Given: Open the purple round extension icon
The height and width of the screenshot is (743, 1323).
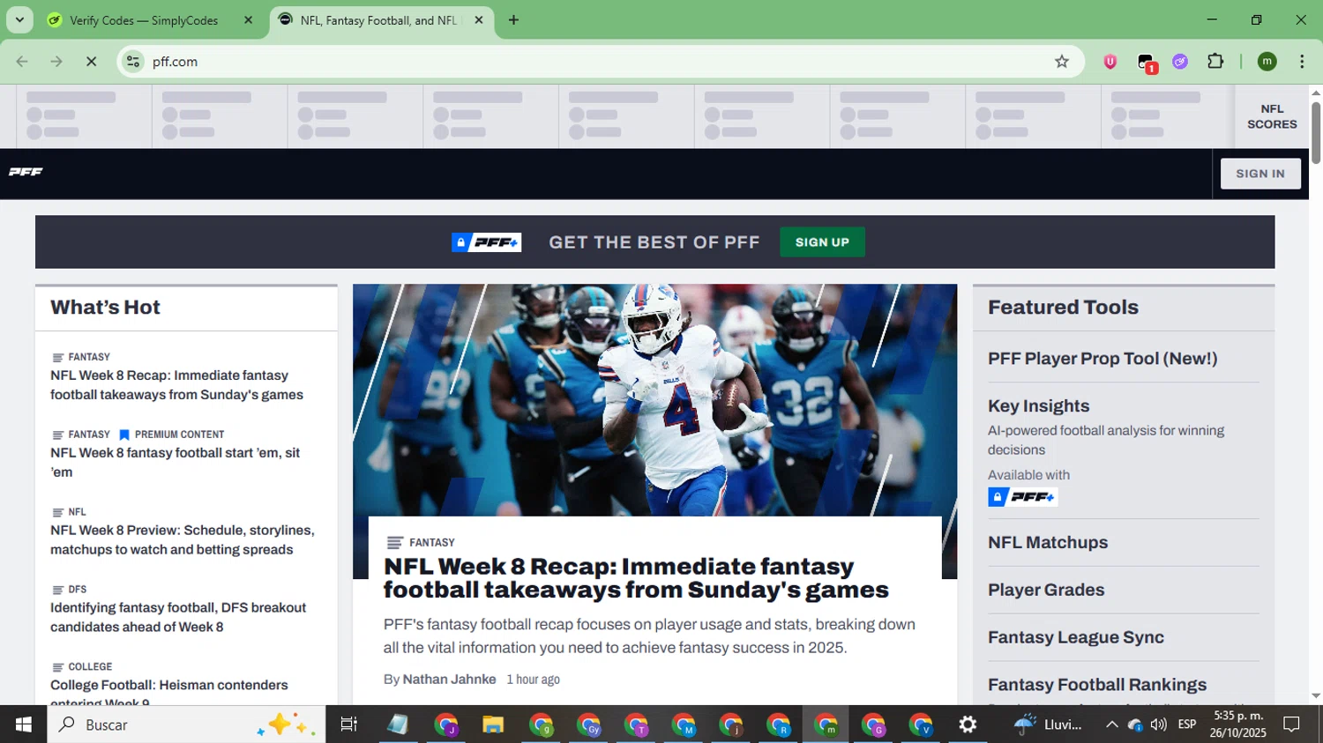Looking at the screenshot, I should click(x=1180, y=62).
